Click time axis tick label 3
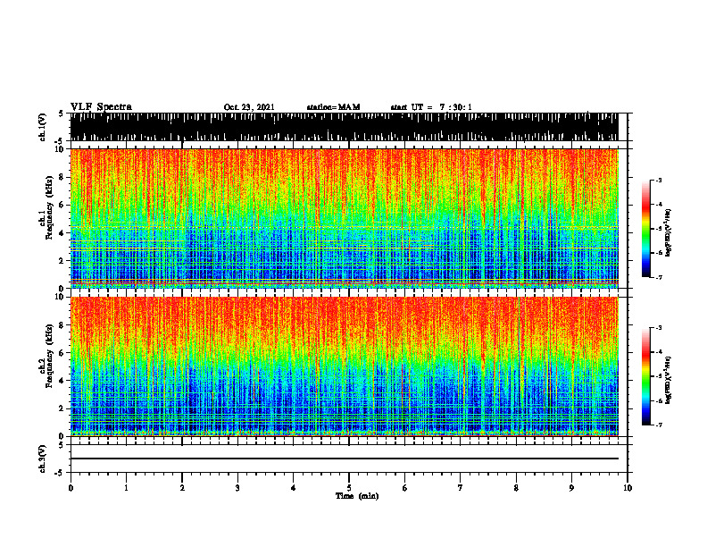Image resolution: width=707 pixels, height=547 pixels. (x=237, y=488)
